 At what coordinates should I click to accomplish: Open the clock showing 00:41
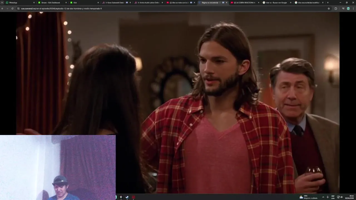pos(349,197)
